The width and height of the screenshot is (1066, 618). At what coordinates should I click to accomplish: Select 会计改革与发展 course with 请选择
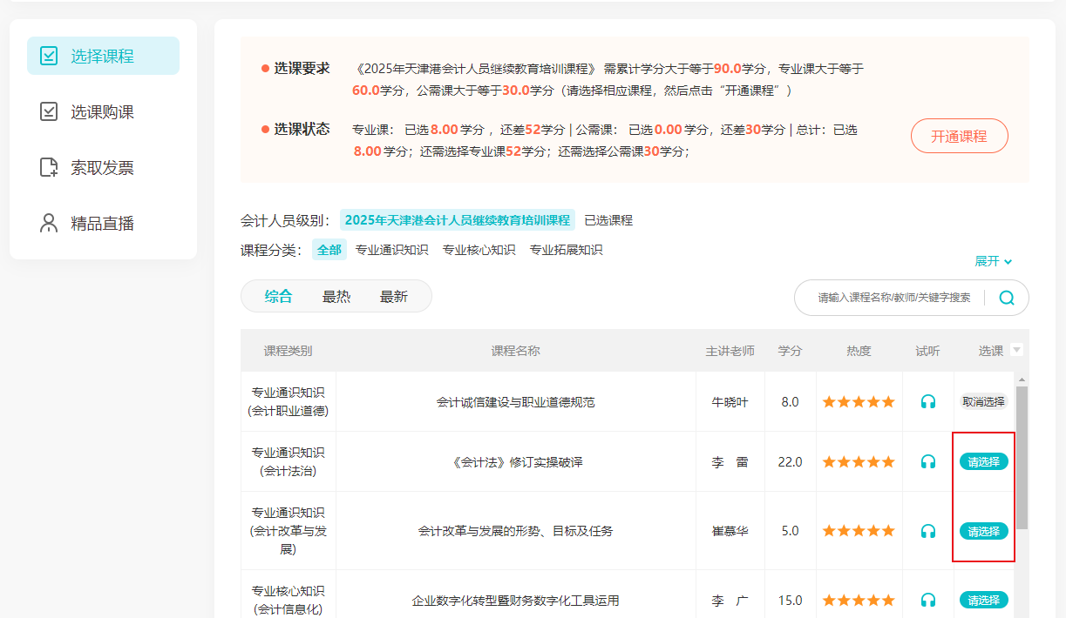[x=983, y=531]
